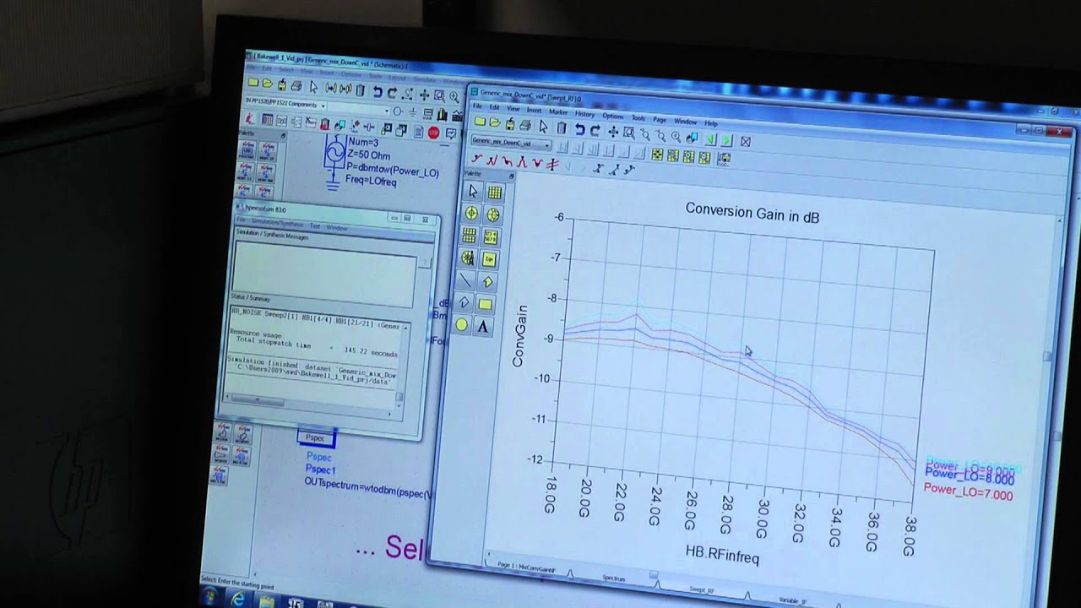Open Internet Explorer from taskbar
The width and height of the screenshot is (1081, 608).
pyautogui.click(x=237, y=600)
